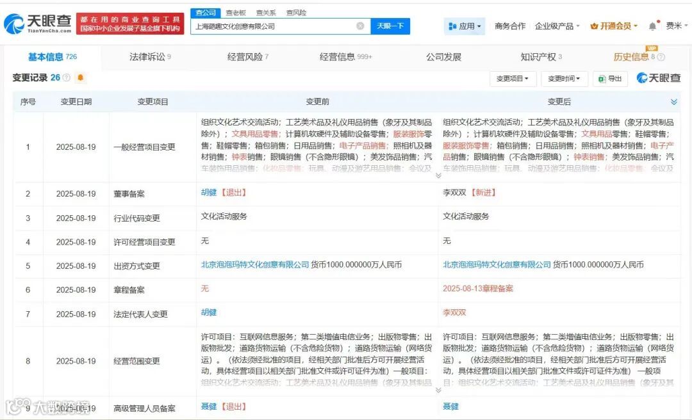Open 北京泡泡玛特文化创意有限公司 link in 变更后 column
Viewport: 692px width, 420px height.
[497, 264]
